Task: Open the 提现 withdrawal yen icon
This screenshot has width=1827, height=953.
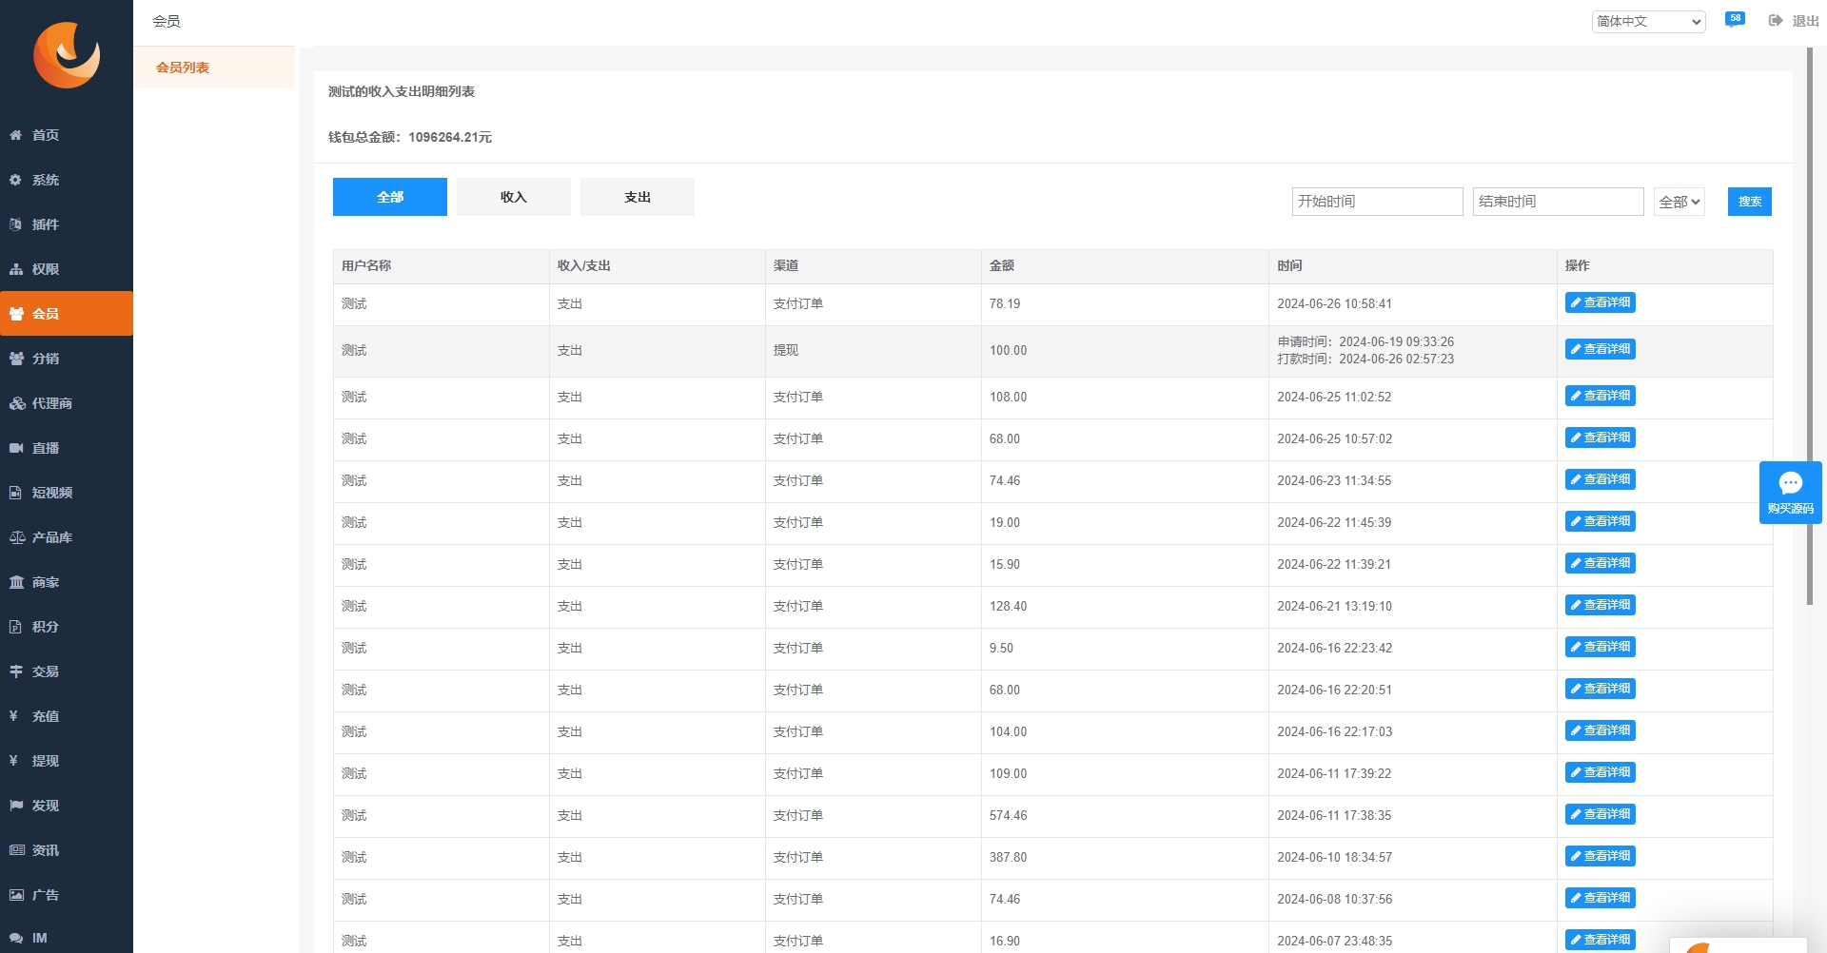Action: click(14, 761)
